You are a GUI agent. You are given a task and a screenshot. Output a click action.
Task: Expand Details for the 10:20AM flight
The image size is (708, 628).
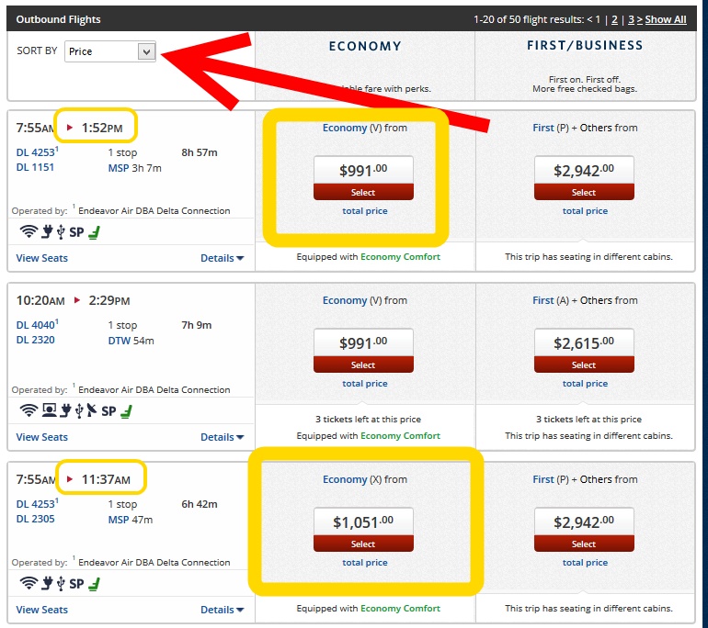(222, 437)
